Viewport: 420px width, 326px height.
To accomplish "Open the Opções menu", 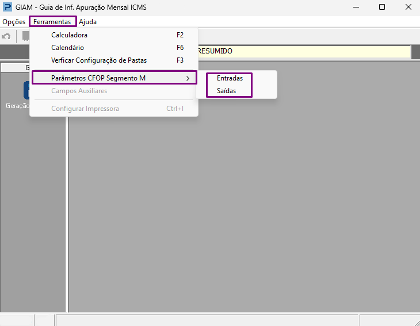I will point(14,22).
